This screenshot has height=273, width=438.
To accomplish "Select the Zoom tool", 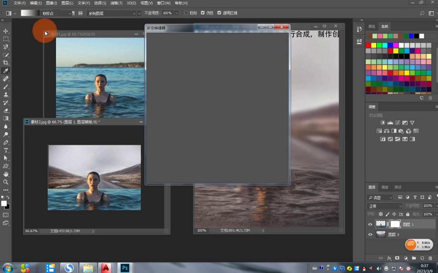I will point(5,182).
